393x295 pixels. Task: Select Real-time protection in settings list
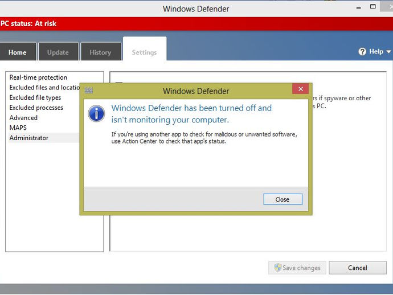click(x=38, y=77)
